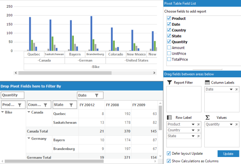Click the Colorado chart axis label
The height and width of the screenshot is (164, 241).
click(116, 54)
